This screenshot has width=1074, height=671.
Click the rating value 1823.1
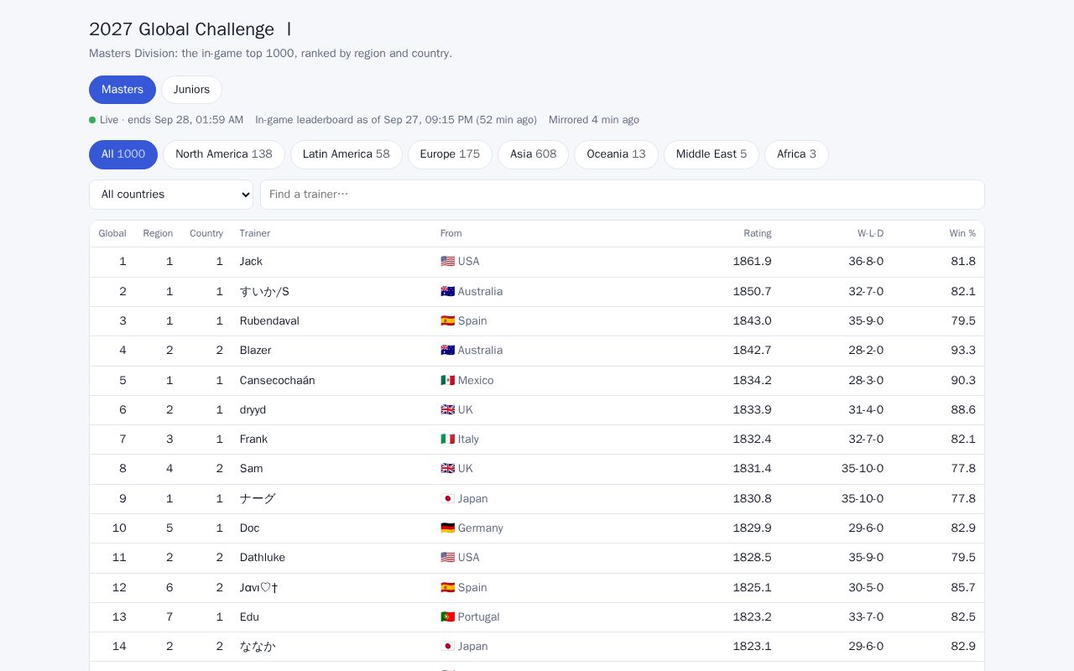click(752, 647)
